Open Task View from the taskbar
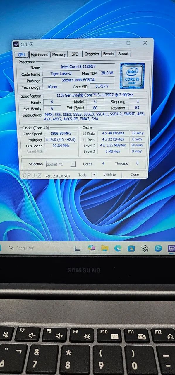This screenshot has height=375, width=175. click(77, 248)
